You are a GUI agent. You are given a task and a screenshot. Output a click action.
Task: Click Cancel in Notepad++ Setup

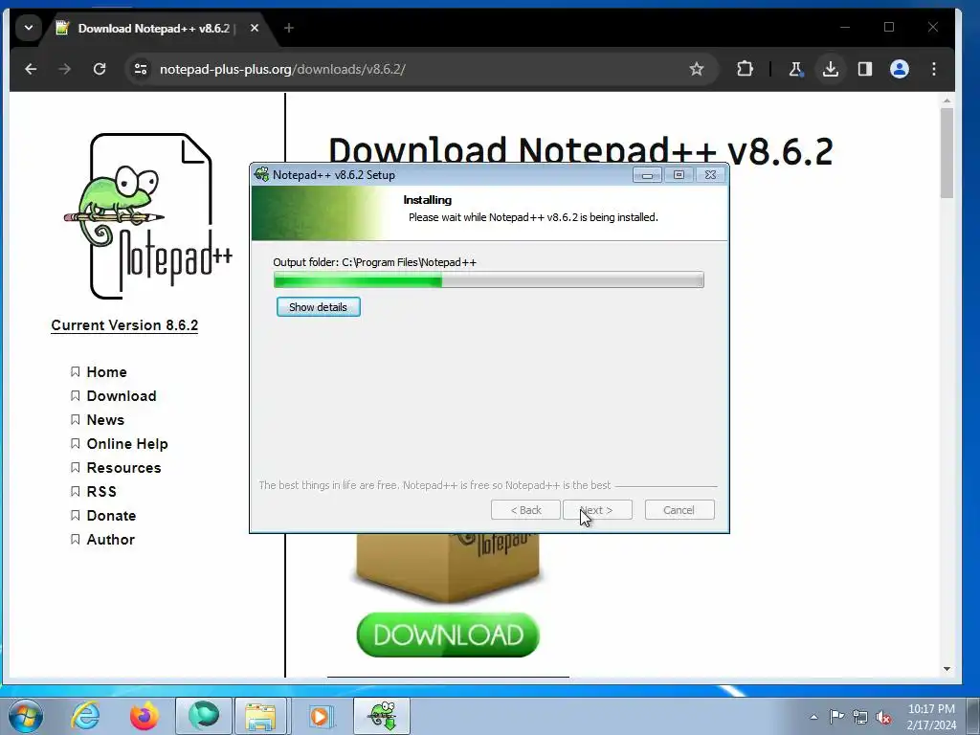(679, 510)
